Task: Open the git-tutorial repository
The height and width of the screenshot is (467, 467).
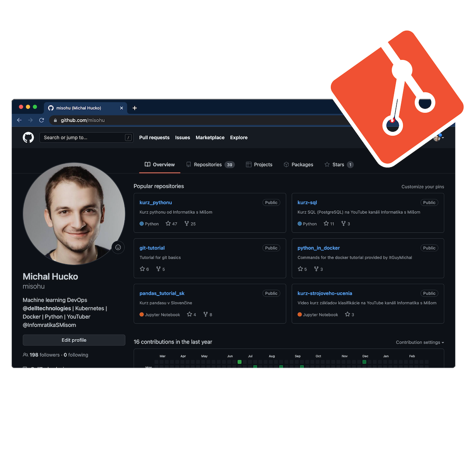Action: click(x=152, y=248)
